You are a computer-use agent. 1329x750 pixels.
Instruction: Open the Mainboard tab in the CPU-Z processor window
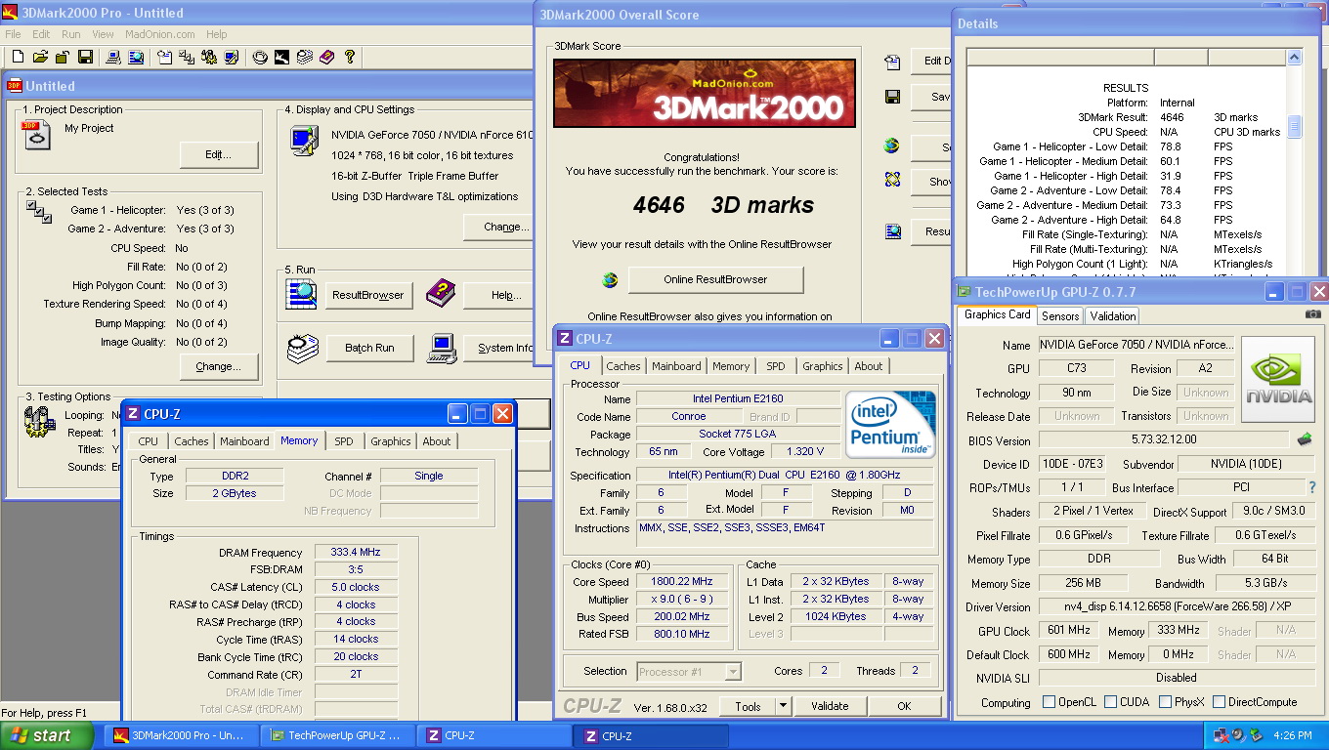pyautogui.click(x=676, y=366)
